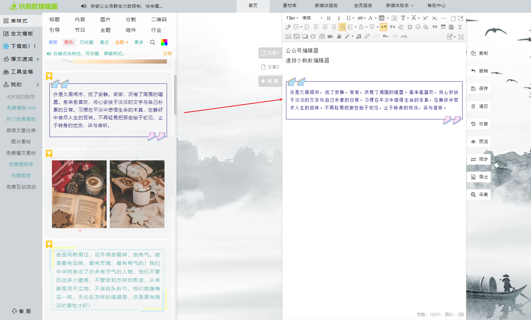This screenshot has height=320, width=531.
Task: Enter fullscreen editor mode
Action: 461,37
